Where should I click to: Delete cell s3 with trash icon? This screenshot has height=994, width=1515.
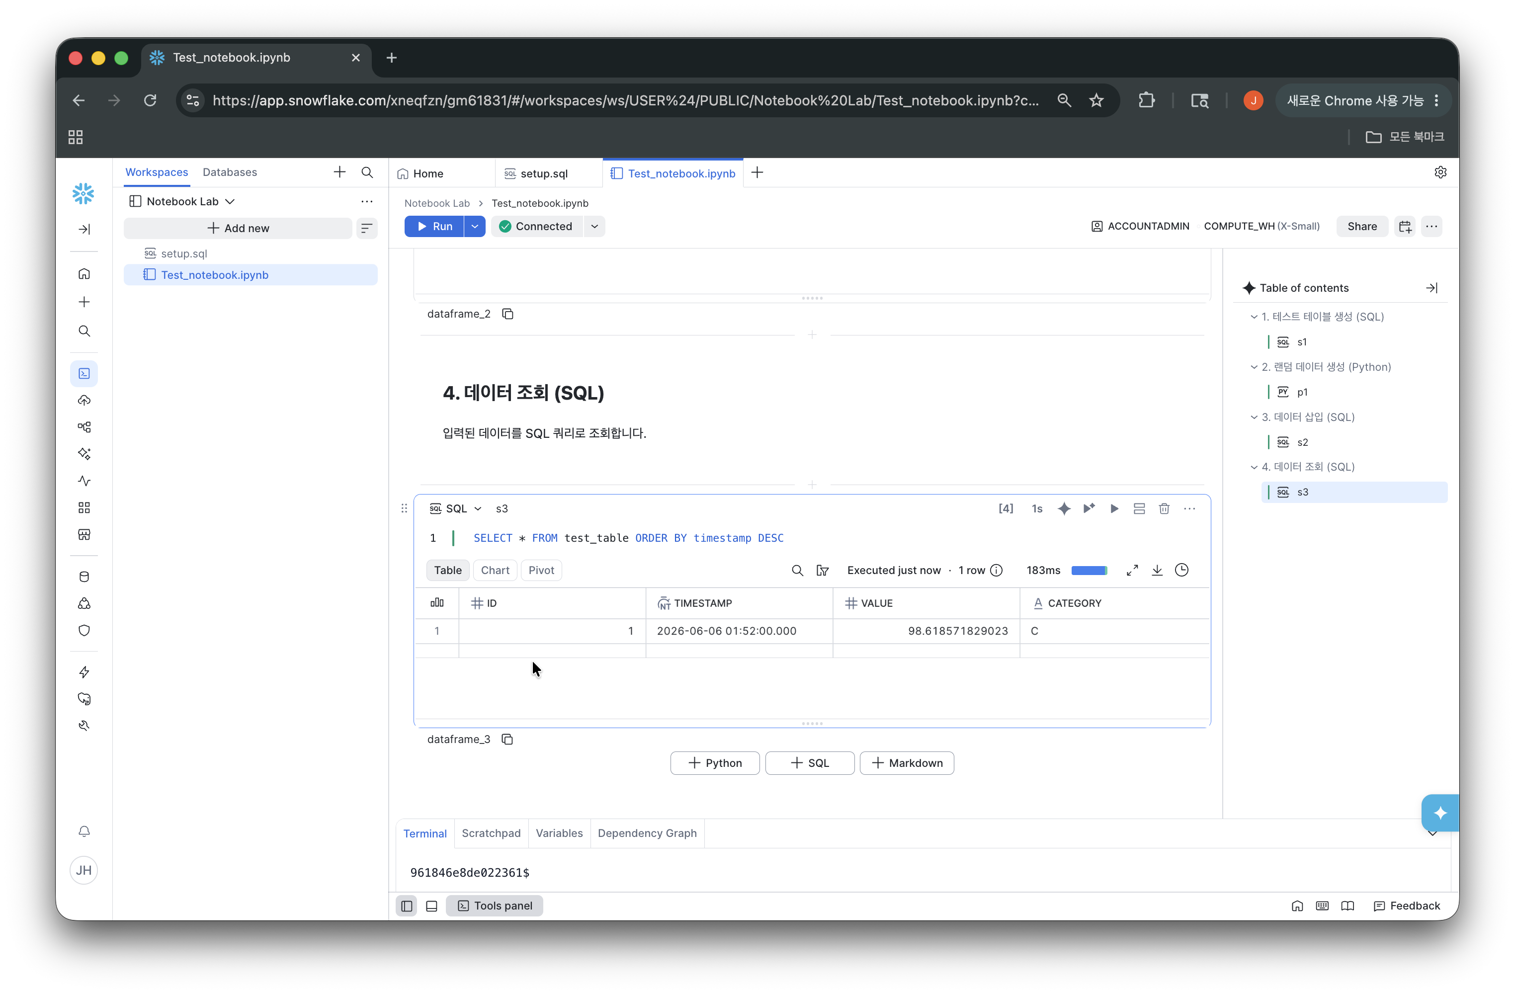pyautogui.click(x=1164, y=508)
